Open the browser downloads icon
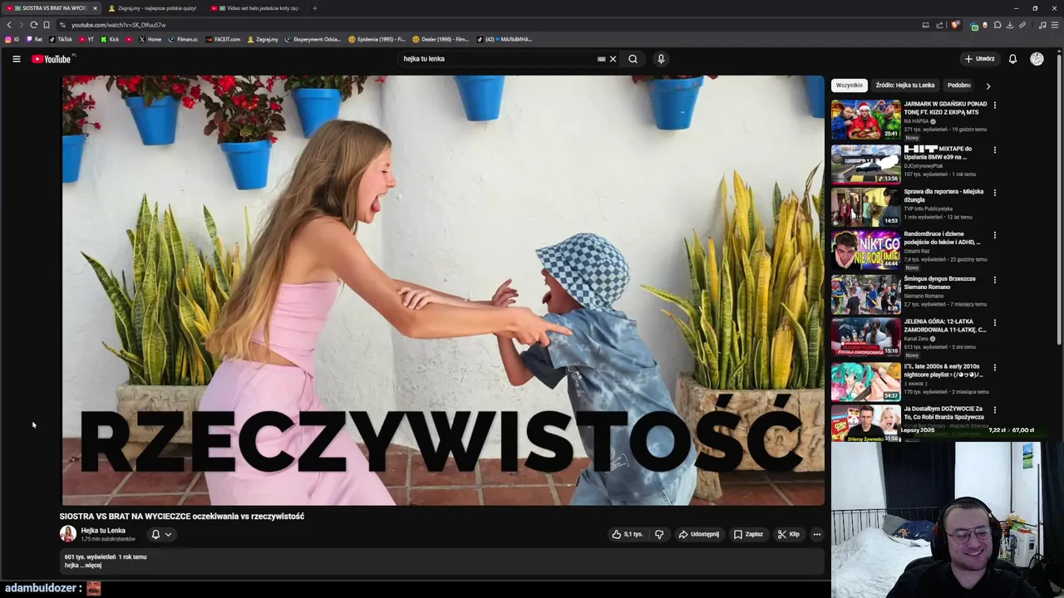 pyautogui.click(x=1009, y=25)
